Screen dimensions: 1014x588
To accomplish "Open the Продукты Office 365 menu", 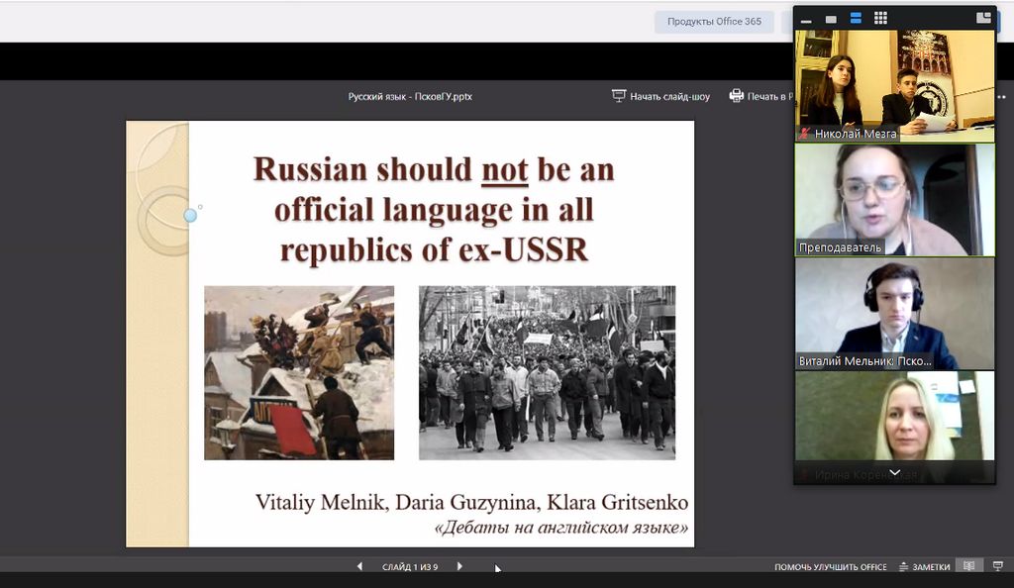I will tap(714, 22).
